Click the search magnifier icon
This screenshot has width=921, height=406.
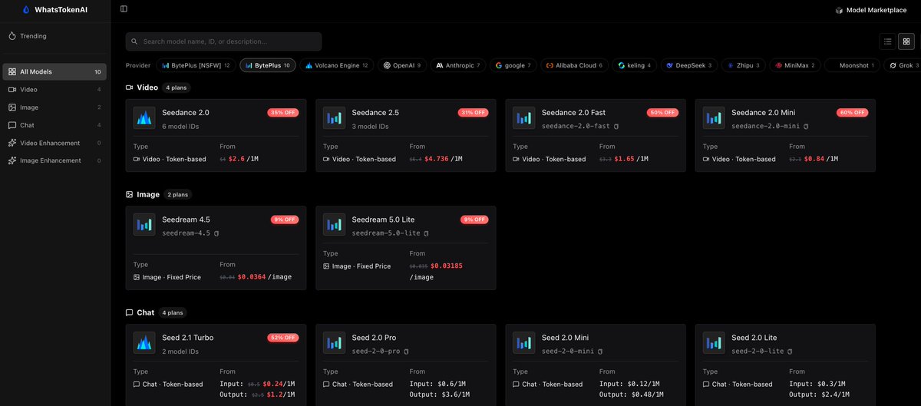click(x=135, y=41)
